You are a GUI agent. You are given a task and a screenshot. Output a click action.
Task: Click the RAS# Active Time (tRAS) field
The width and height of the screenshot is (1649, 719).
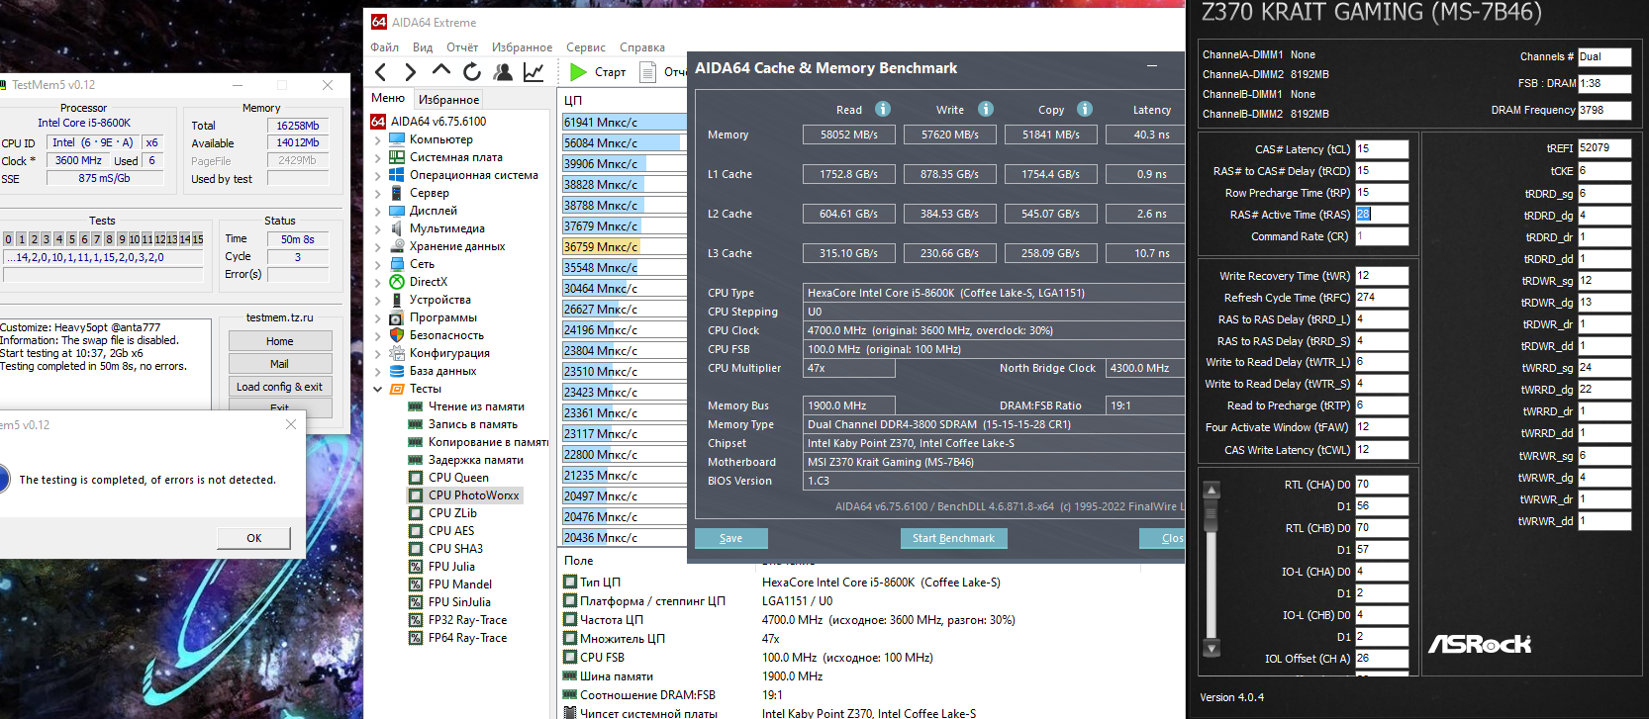[x=1382, y=215]
